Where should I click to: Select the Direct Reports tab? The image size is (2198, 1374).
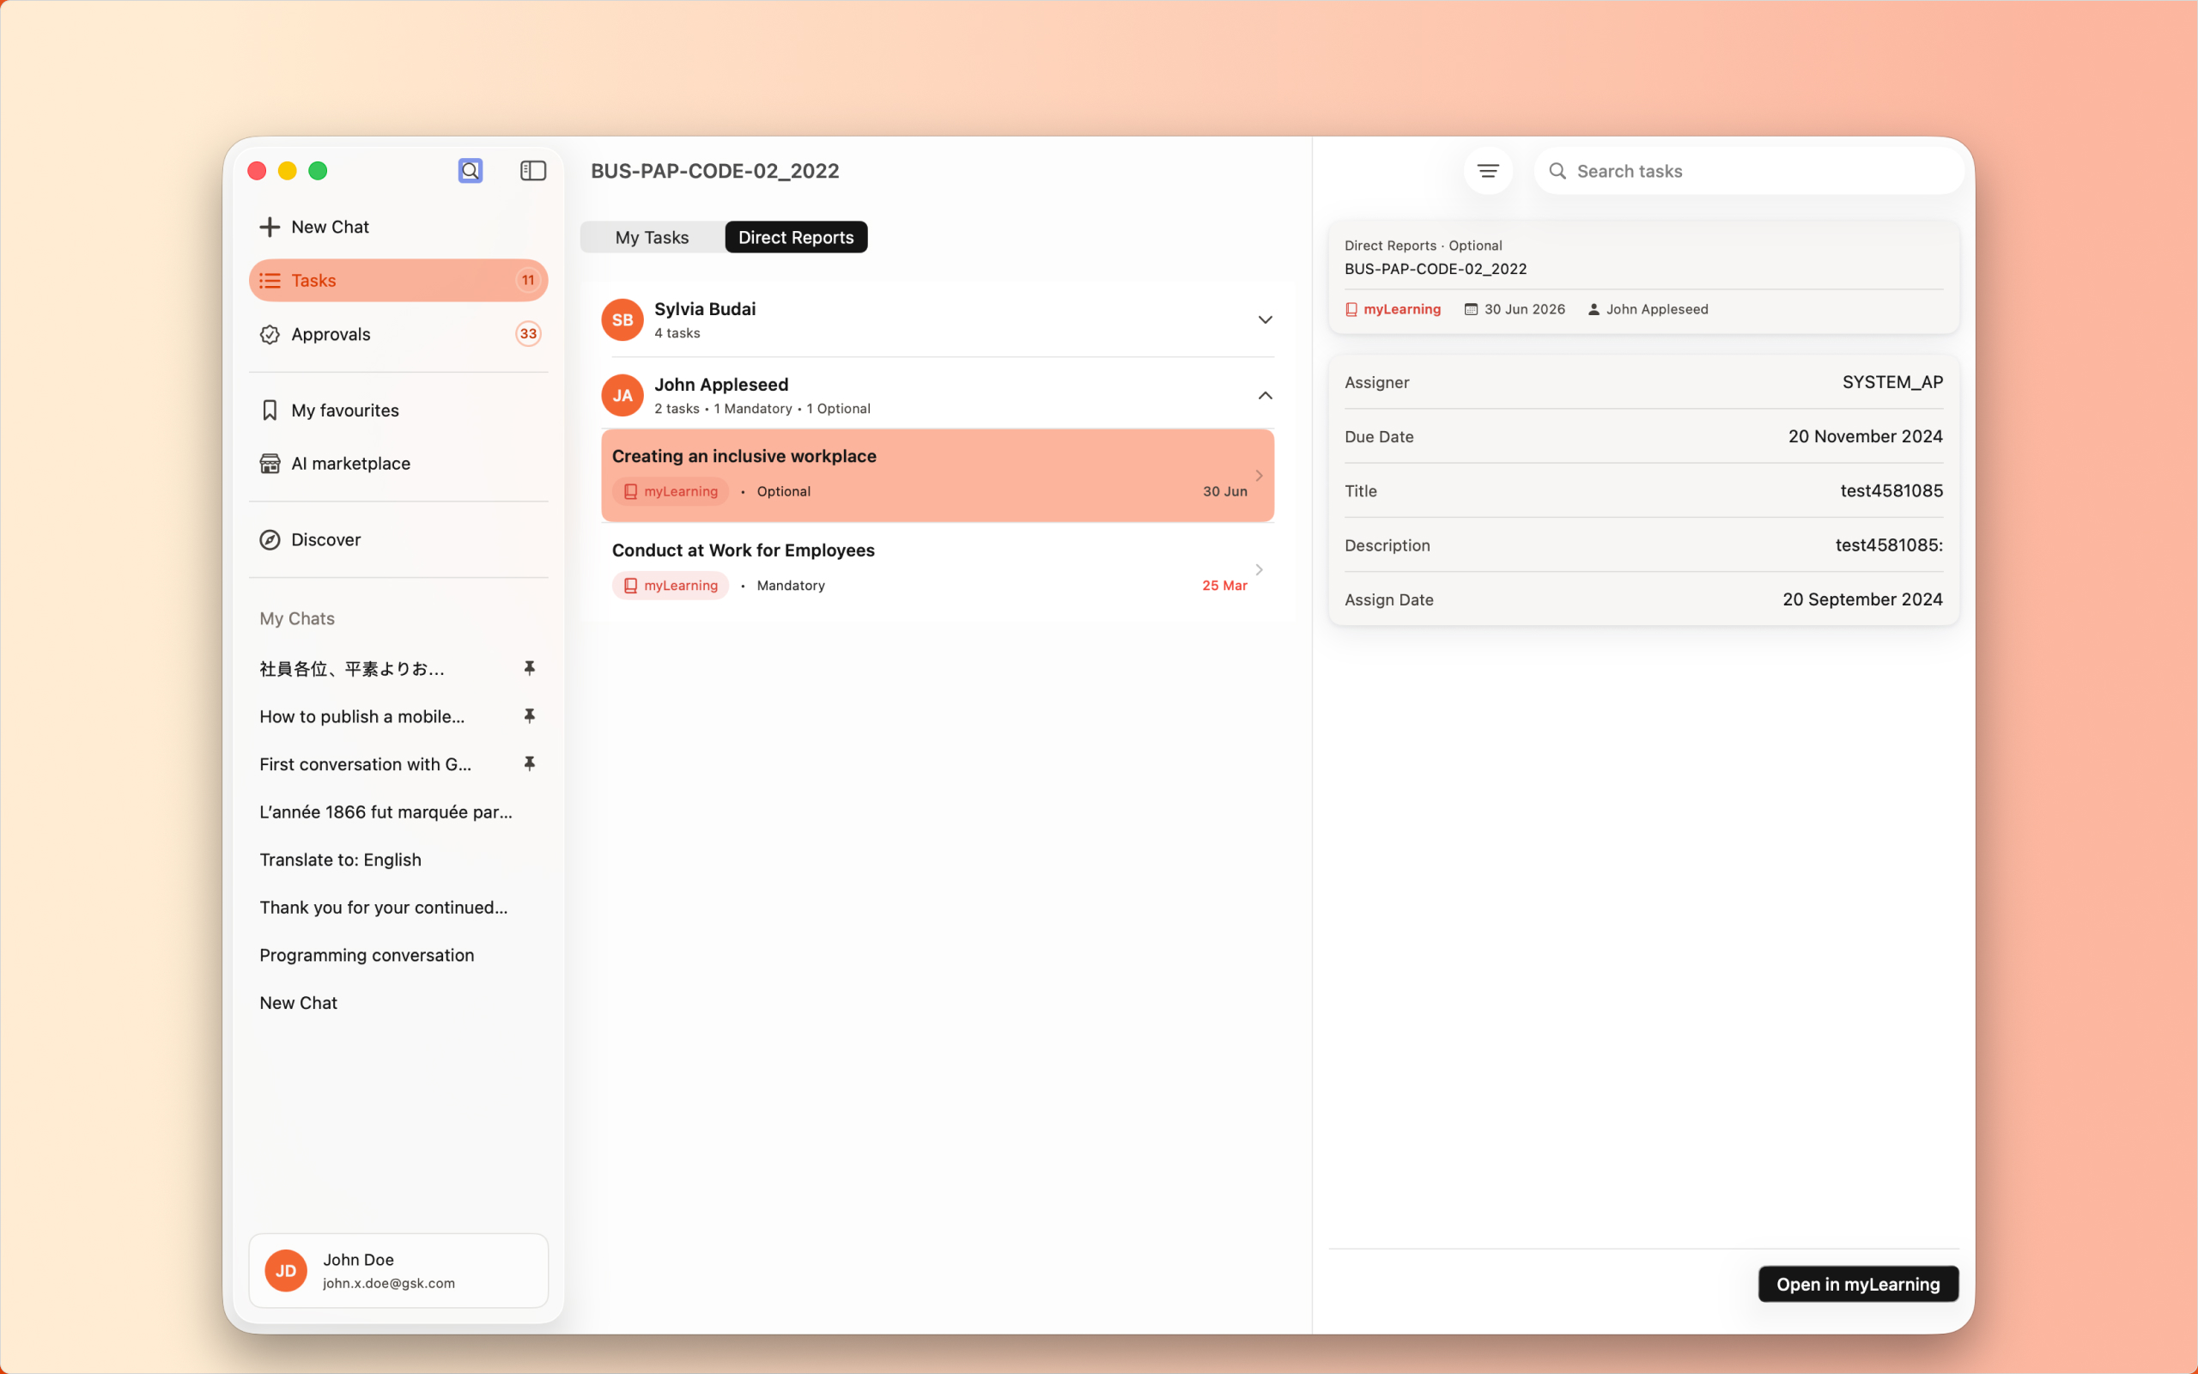(796, 237)
